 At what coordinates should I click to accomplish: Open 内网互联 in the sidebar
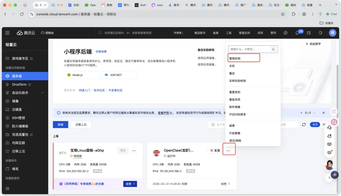(19, 143)
